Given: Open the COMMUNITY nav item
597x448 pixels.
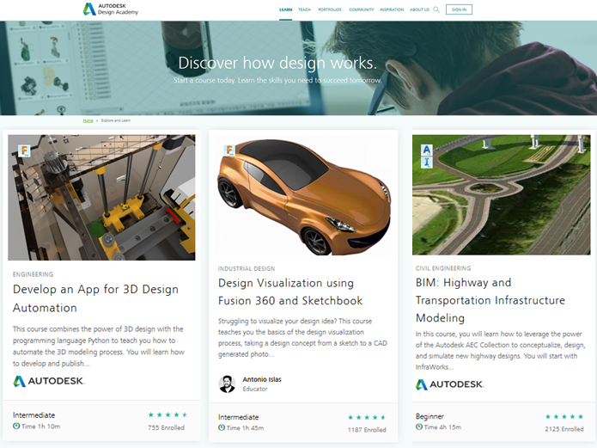Looking at the screenshot, I should point(362,9).
